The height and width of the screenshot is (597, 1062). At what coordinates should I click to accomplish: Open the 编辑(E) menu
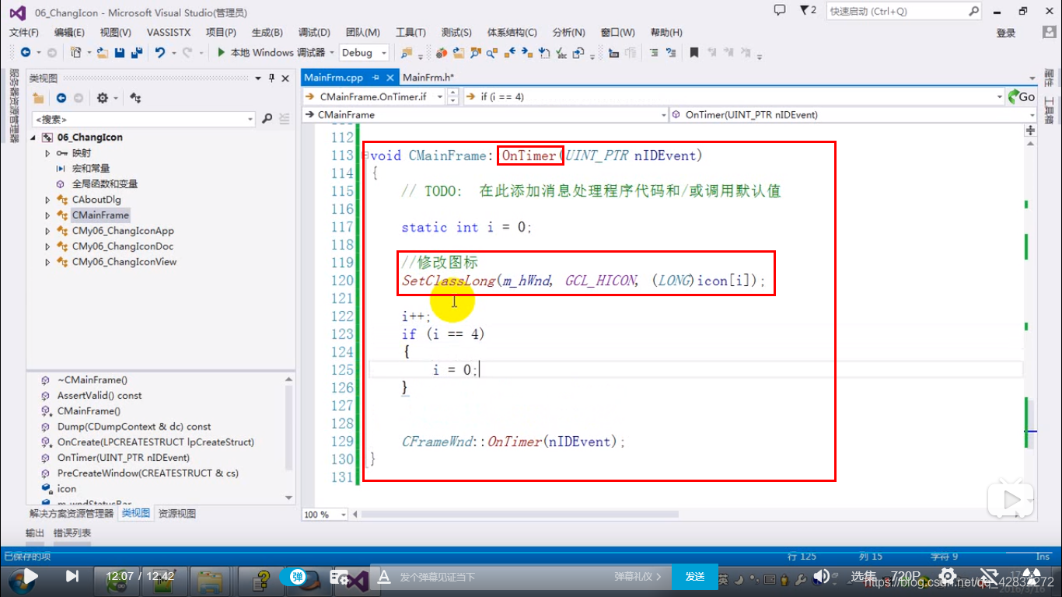(x=69, y=33)
